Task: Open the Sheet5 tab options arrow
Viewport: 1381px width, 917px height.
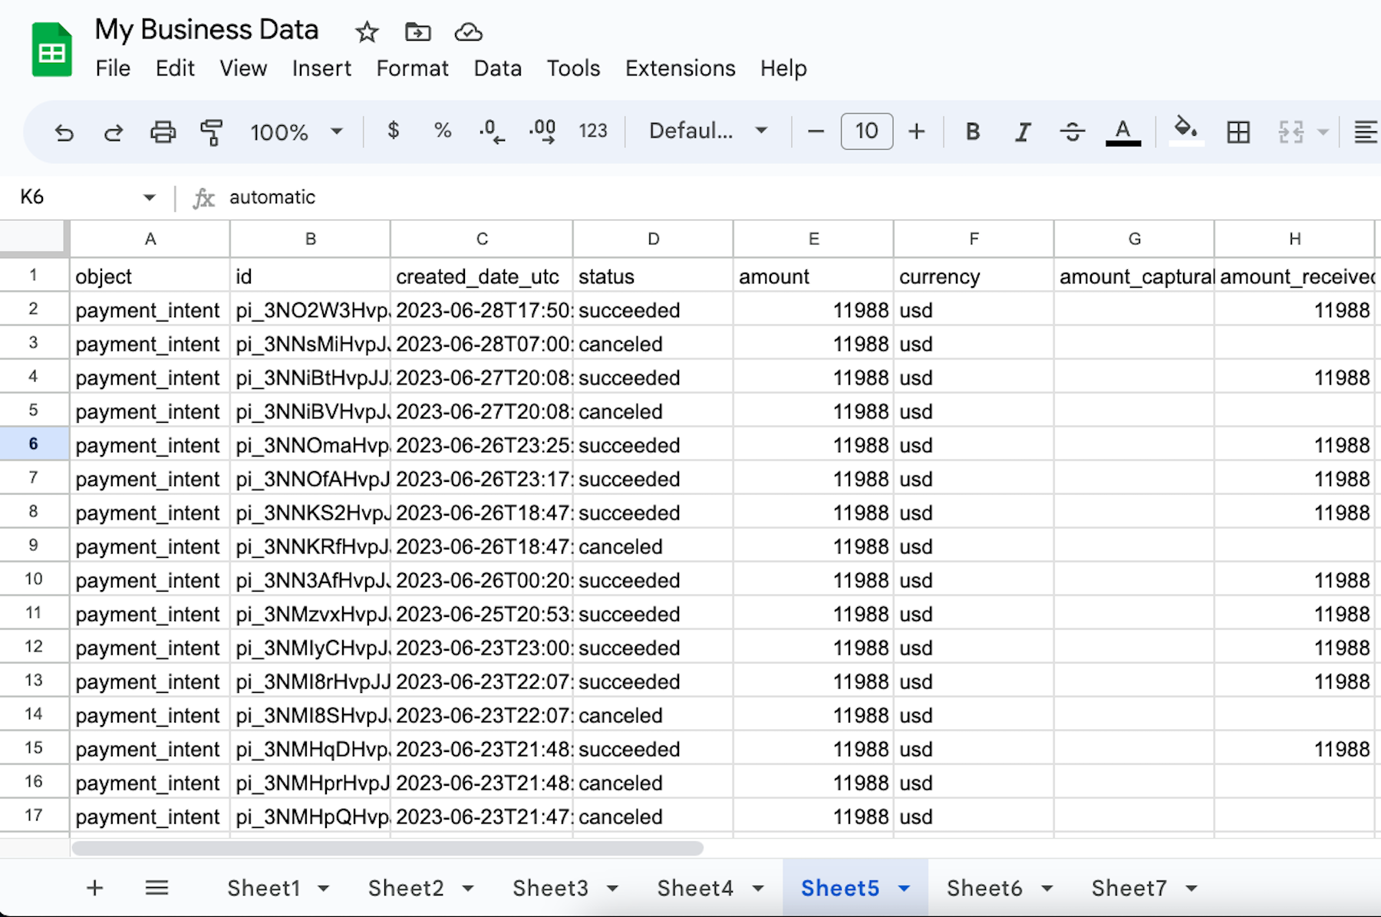Action: (904, 889)
